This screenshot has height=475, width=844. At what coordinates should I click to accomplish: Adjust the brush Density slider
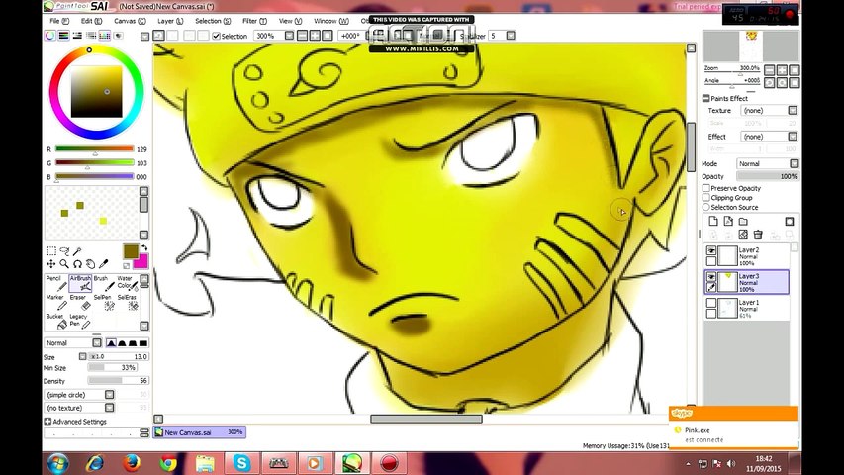pyautogui.click(x=119, y=380)
